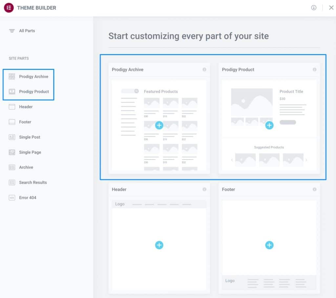Click the Header sidebar icon
Screen dimensions: 336x298
[12, 107]
